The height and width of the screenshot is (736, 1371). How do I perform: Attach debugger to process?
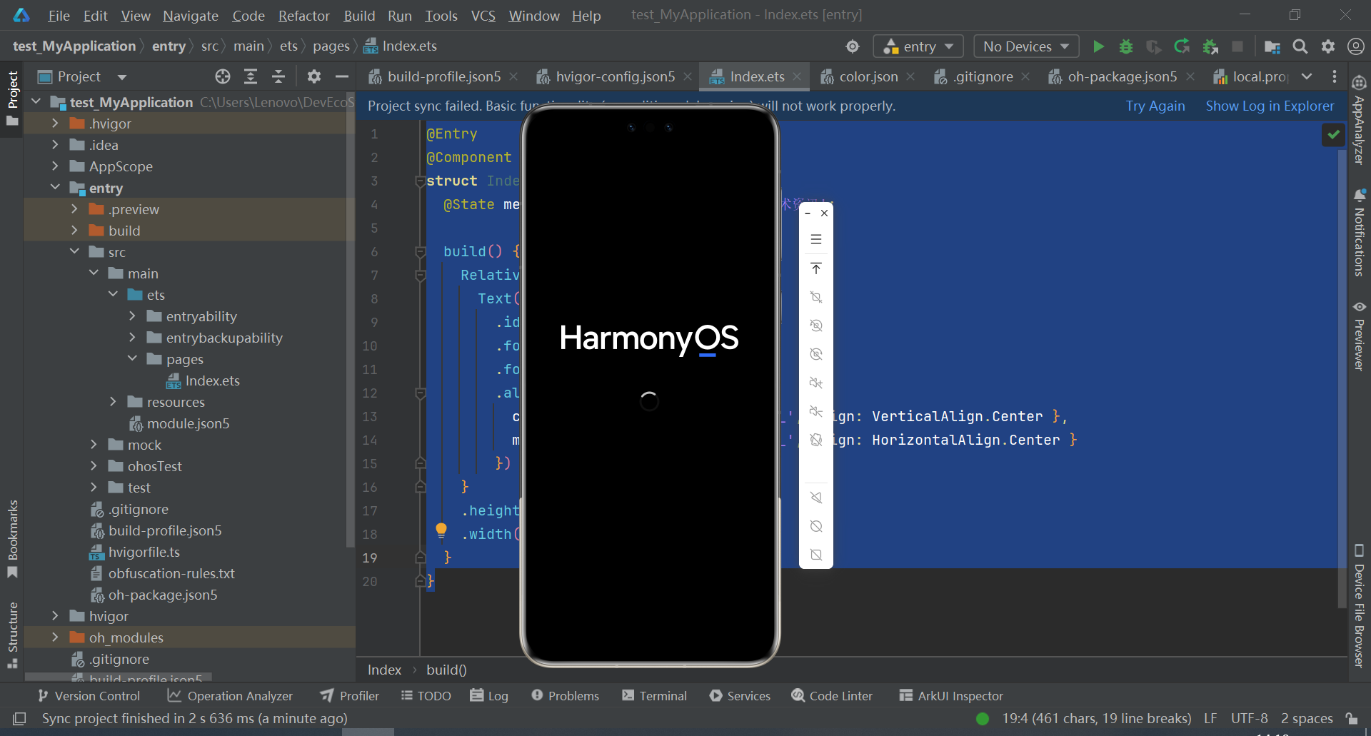coord(1210,46)
